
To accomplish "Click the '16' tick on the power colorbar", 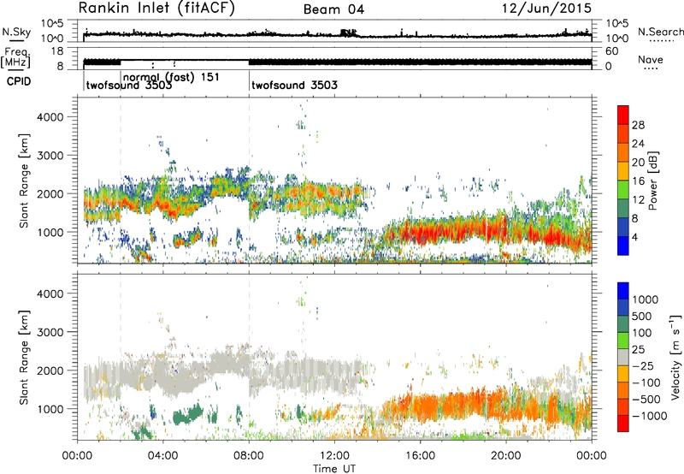I will (638, 181).
